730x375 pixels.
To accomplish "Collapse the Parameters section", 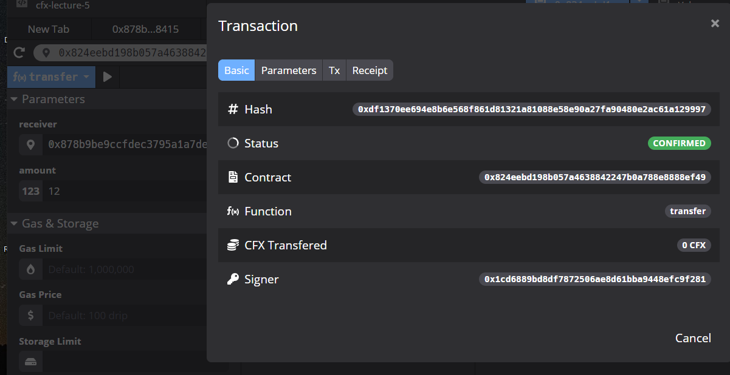I will click(x=15, y=100).
